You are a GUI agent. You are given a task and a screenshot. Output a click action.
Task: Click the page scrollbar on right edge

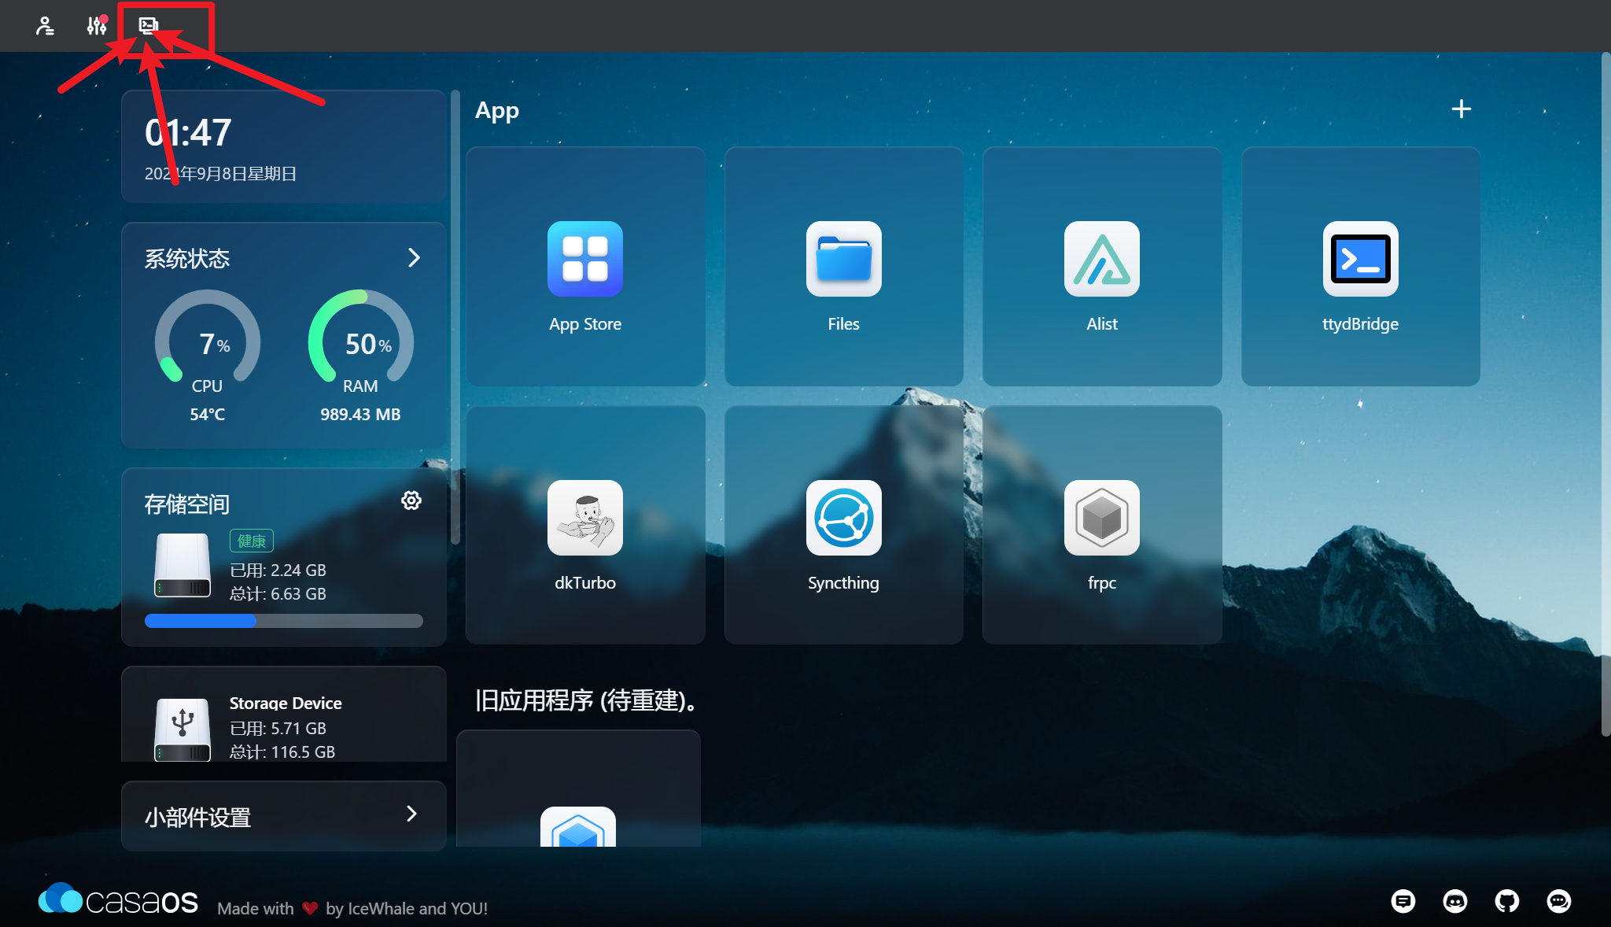click(x=1605, y=394)
